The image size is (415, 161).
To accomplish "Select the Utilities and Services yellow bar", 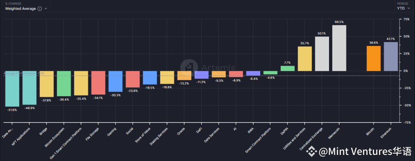I will click(305, 59).
